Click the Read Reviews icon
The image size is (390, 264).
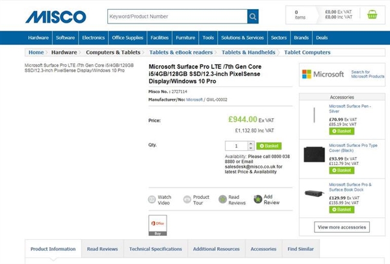222,199
